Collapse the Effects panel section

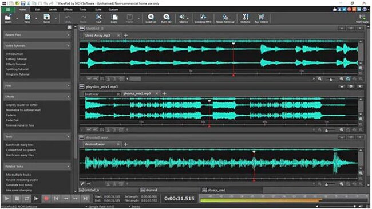(69, 97)
